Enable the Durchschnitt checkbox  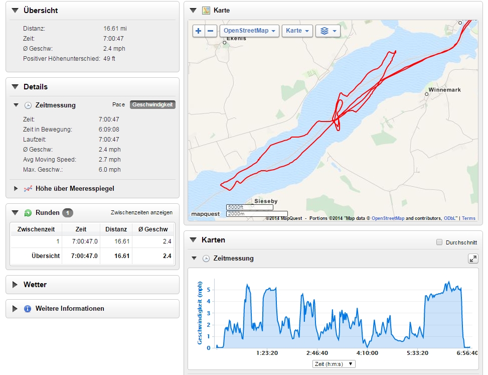(439, 242)
